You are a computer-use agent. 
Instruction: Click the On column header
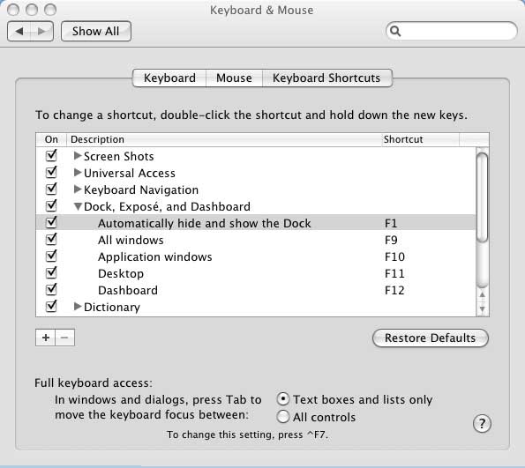tap(51, 139)
